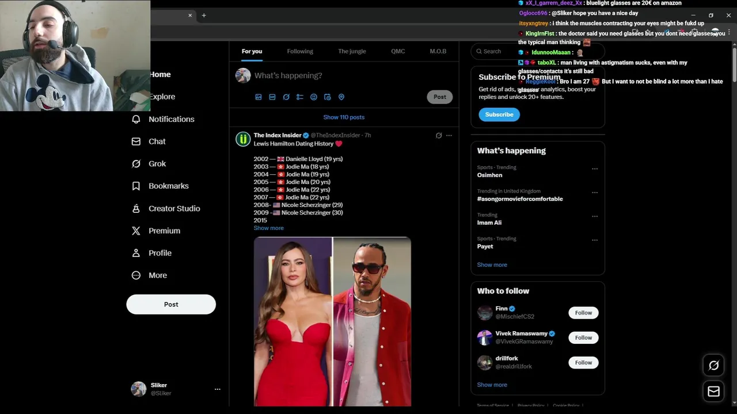This screenshot has height=414, width=737.
Task: Add GIF icon in composer
Action: (272, 97)
